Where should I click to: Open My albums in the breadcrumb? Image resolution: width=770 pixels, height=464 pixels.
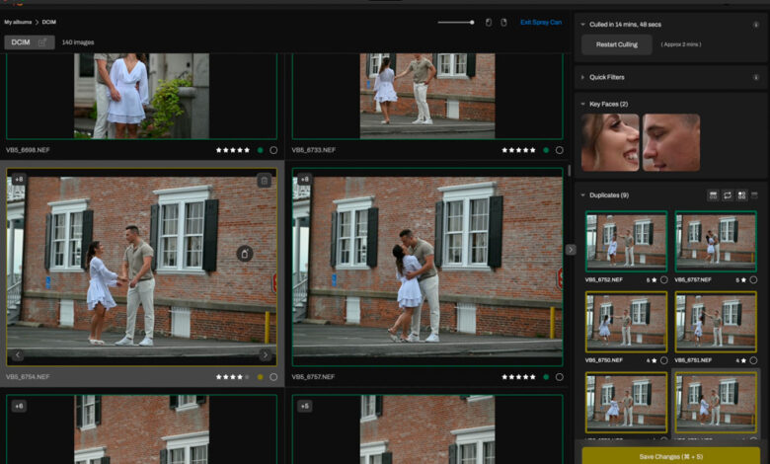tap(18, 22)
